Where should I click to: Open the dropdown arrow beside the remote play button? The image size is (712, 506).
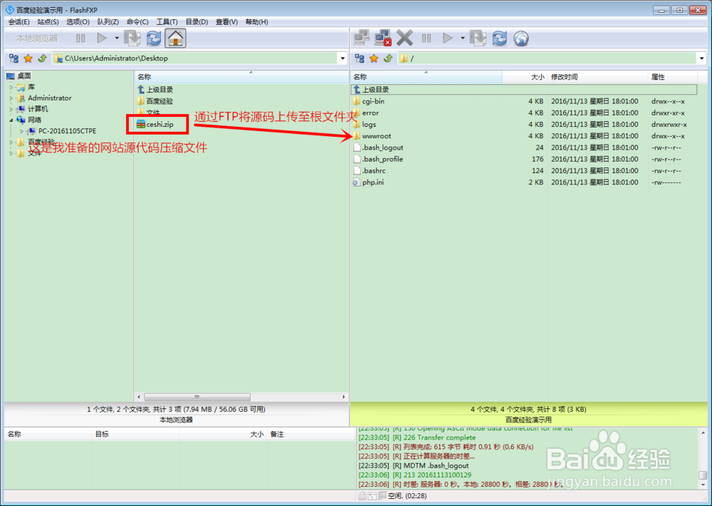click(x=462, y=38)
